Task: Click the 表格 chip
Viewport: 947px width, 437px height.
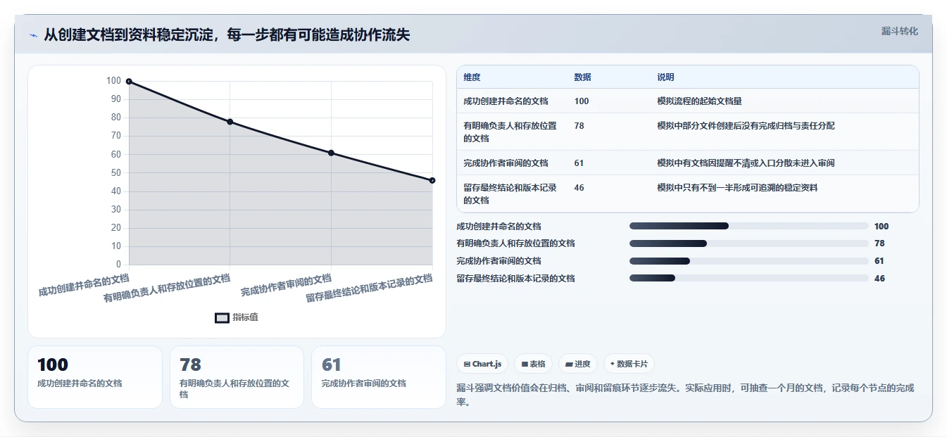Action: click(x=534, y=364)
